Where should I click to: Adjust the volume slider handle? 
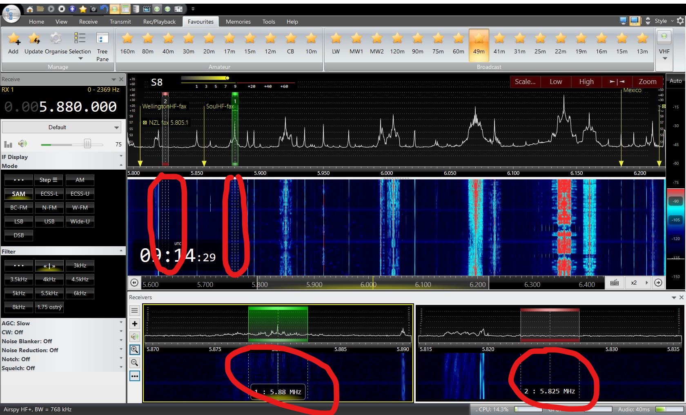click(x=87, y=144)
